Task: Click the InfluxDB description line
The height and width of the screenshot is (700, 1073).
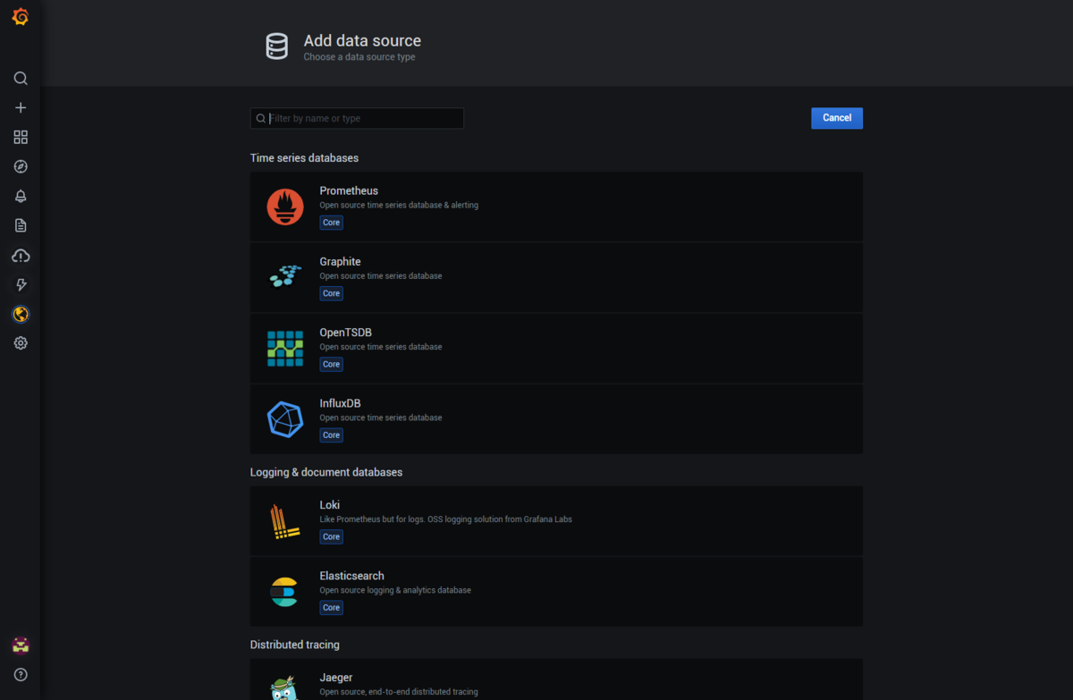Action: (x=381, y=417)
